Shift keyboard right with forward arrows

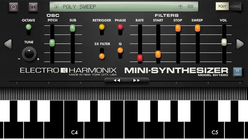(x=136, y=81)
